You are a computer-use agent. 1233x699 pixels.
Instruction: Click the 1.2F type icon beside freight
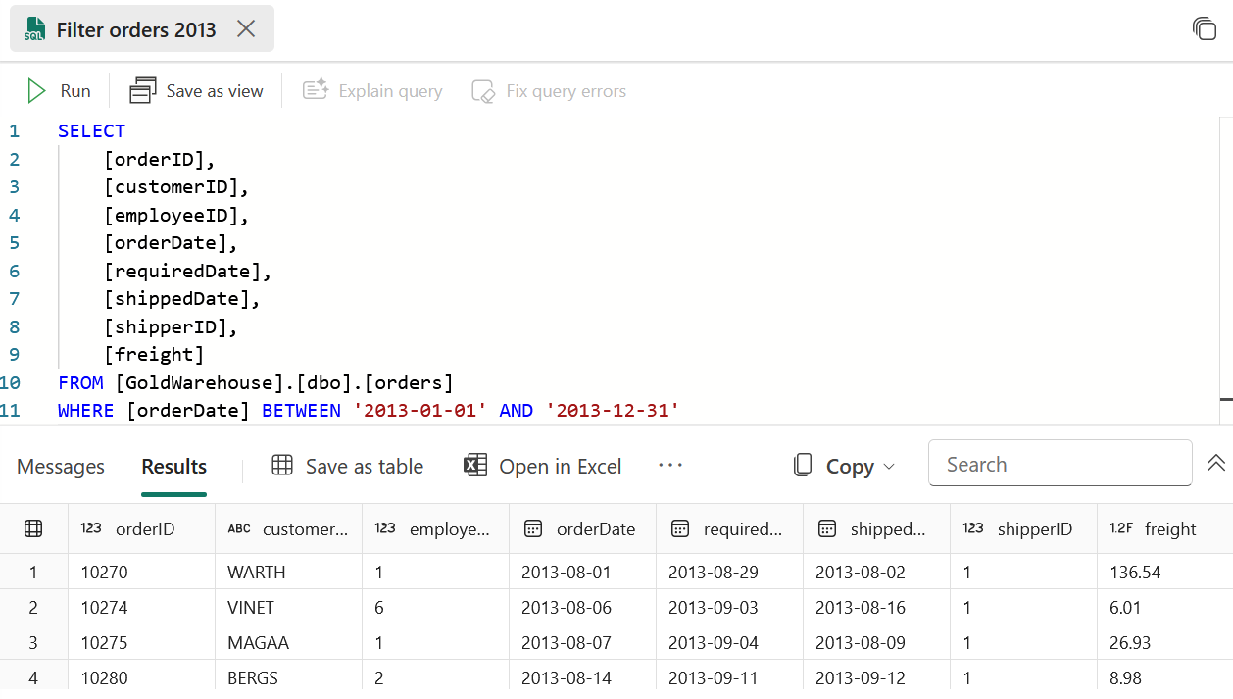[x=1121, y=528]
